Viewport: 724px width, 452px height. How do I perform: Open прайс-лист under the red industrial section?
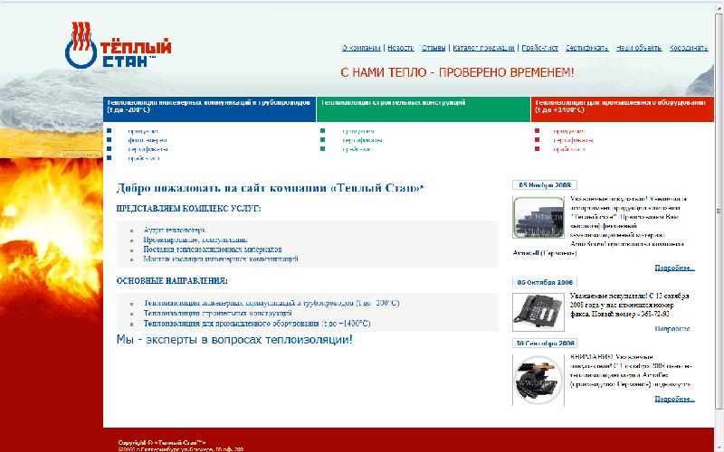click(x=569, y=149)
